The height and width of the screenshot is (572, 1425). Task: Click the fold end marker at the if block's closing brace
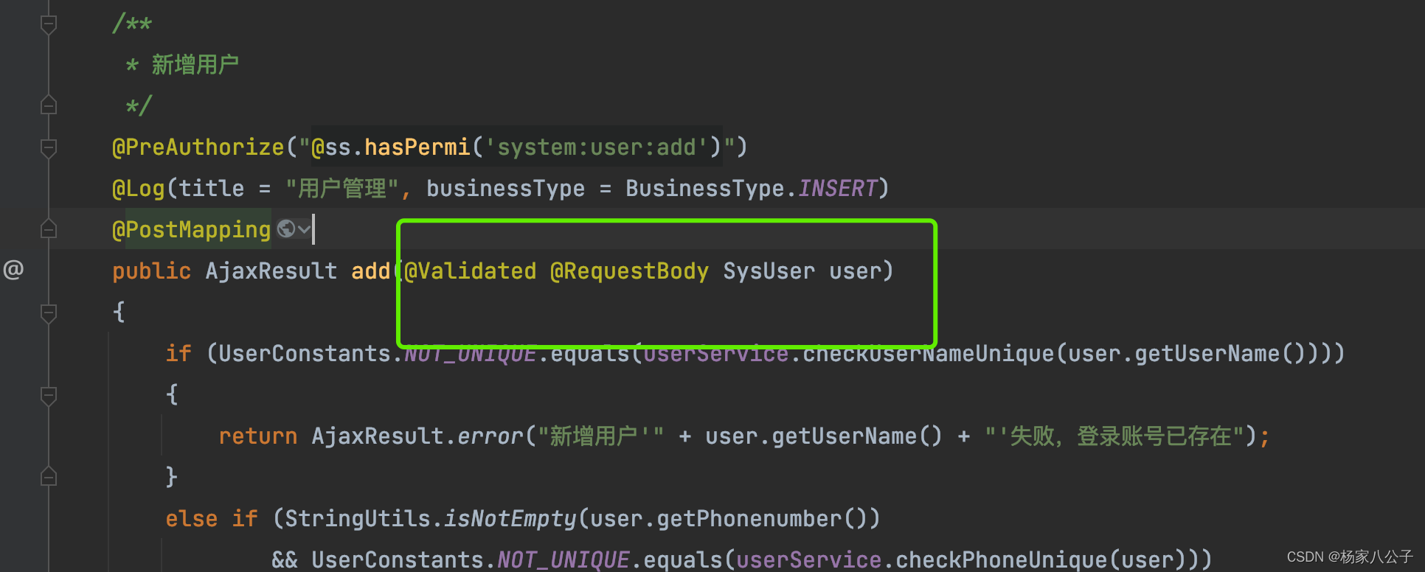49,477
